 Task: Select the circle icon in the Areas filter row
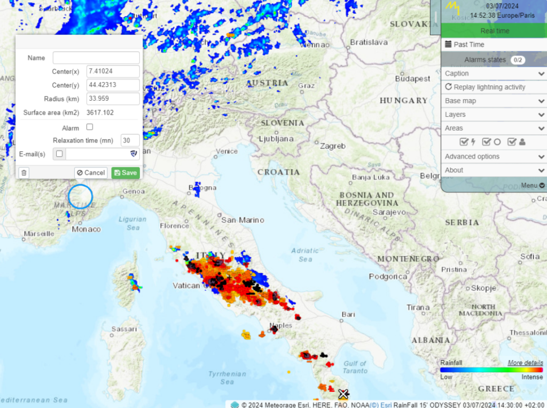click(497, 142)
